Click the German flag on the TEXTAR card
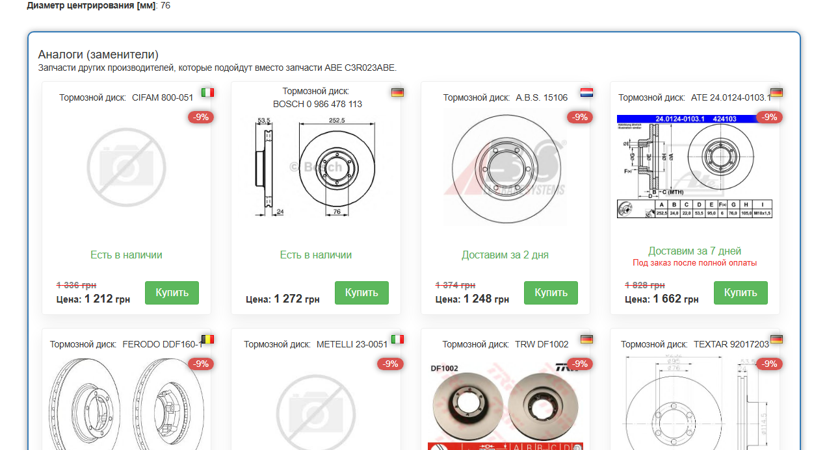This screenshot has width=814, height=450. (x=776, y=339)
